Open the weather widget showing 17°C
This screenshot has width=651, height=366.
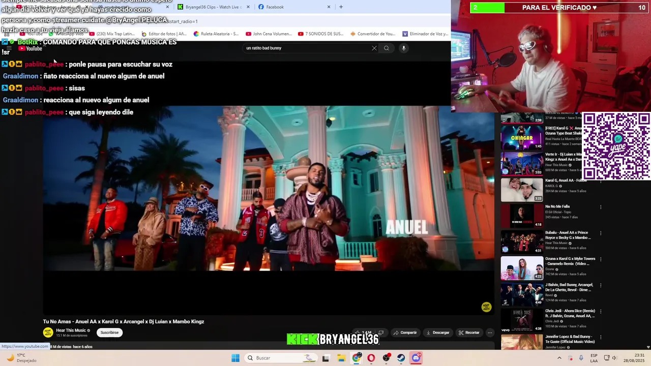(x=22, y=358)
